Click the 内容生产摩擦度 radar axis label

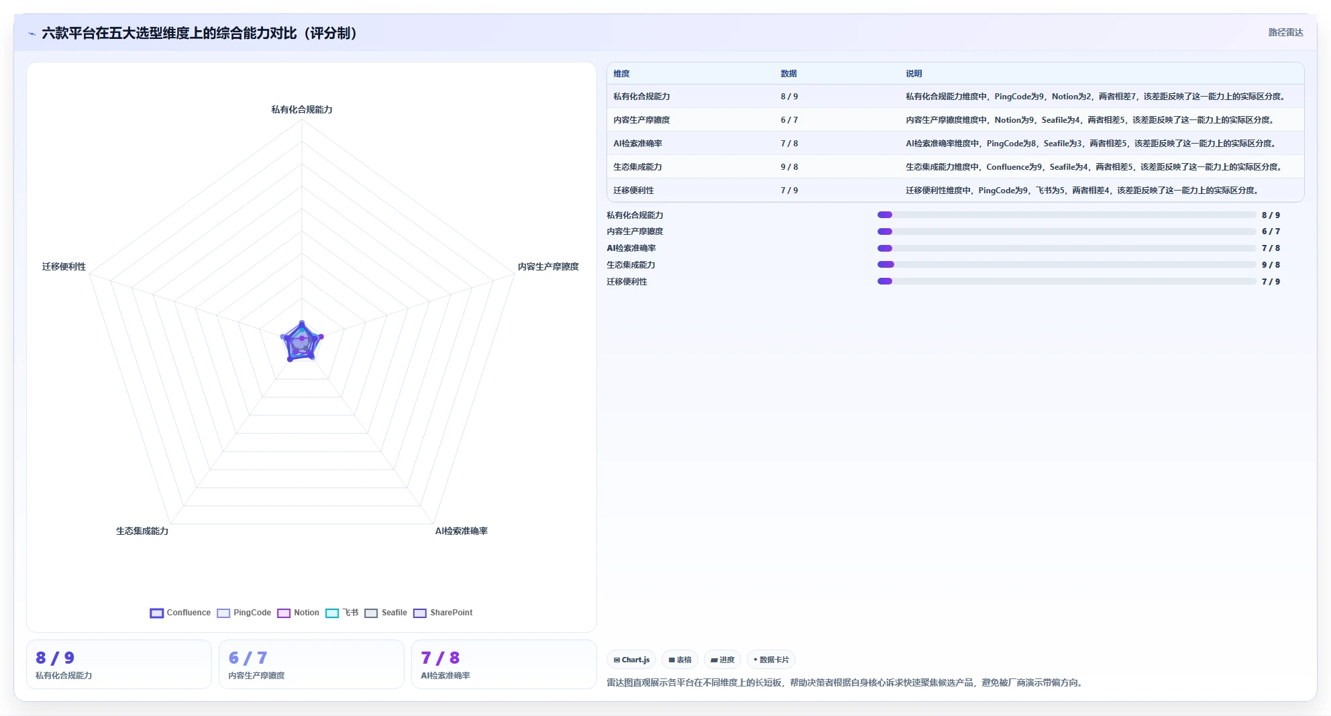[548, 266]
